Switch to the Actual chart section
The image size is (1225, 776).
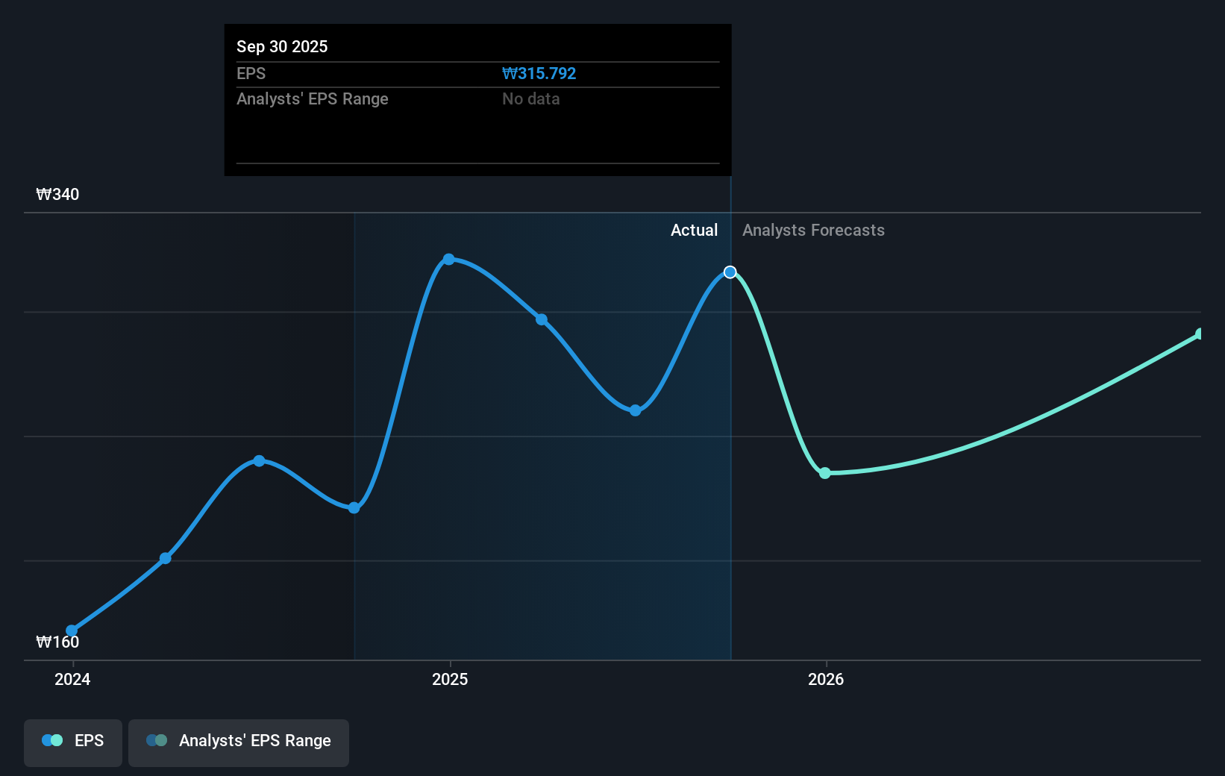(x=694, y=231)
